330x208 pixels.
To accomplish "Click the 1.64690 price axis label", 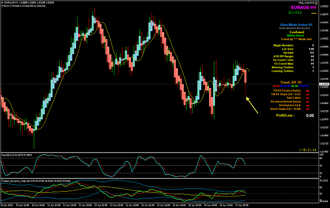I will 324,46.
